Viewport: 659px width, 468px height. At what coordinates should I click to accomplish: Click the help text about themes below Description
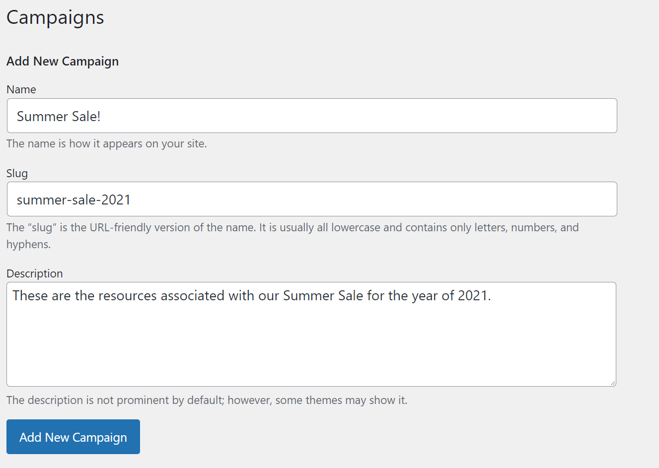(207, 401)
